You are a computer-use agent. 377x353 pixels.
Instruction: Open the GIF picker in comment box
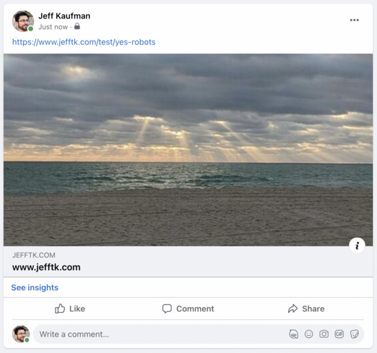coord(339,334)
